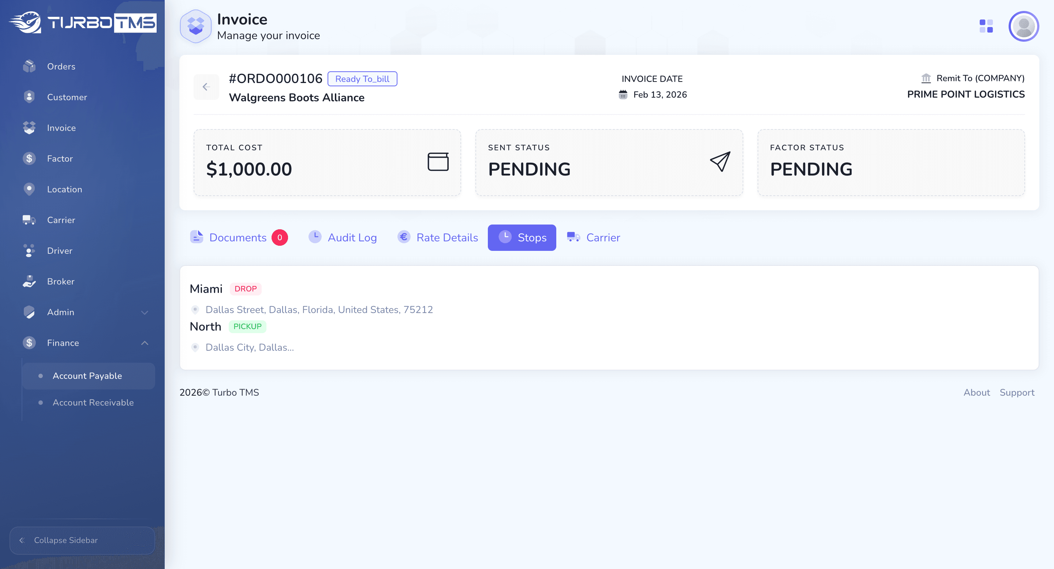This screenshot has width=1054, height=569.
Task: Click the Factor dollar icon in sidebar
Action: click(29, 158)
